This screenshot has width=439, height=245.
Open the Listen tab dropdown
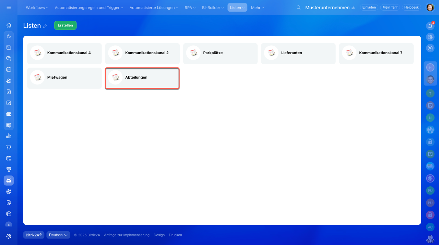click(237, 8)
